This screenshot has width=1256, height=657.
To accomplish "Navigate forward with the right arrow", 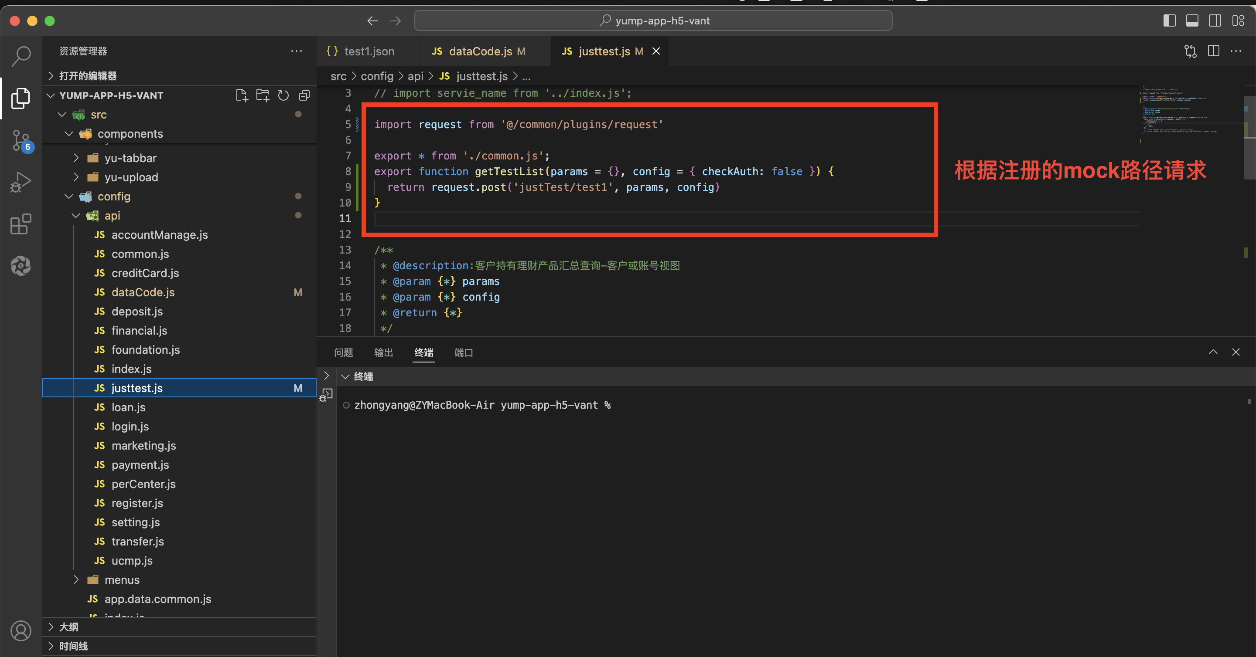I will 396,21.
